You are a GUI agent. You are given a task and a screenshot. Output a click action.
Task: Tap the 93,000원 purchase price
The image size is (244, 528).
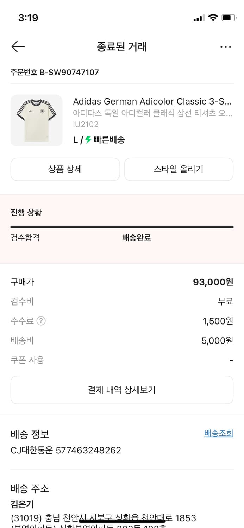pos(213,282)
